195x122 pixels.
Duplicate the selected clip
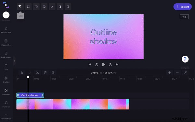[x=53, y=73]
